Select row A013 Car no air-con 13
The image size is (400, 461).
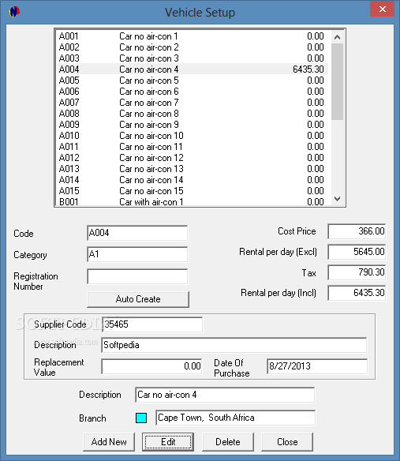click(193, 169)
